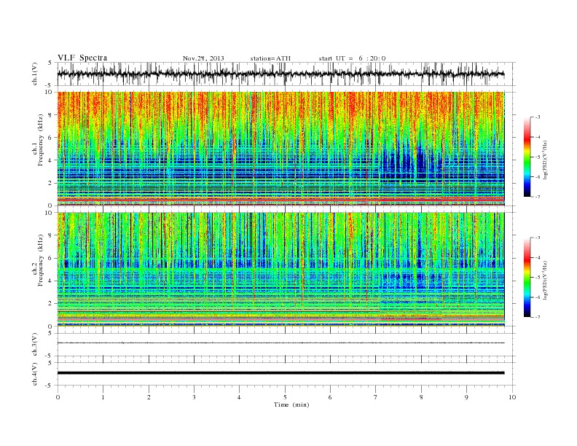Image resolution: width=577 pixels, height=446 pixels.
Task: Click the "start UT = 6 :20: 0" text
Action: (352, 58)
